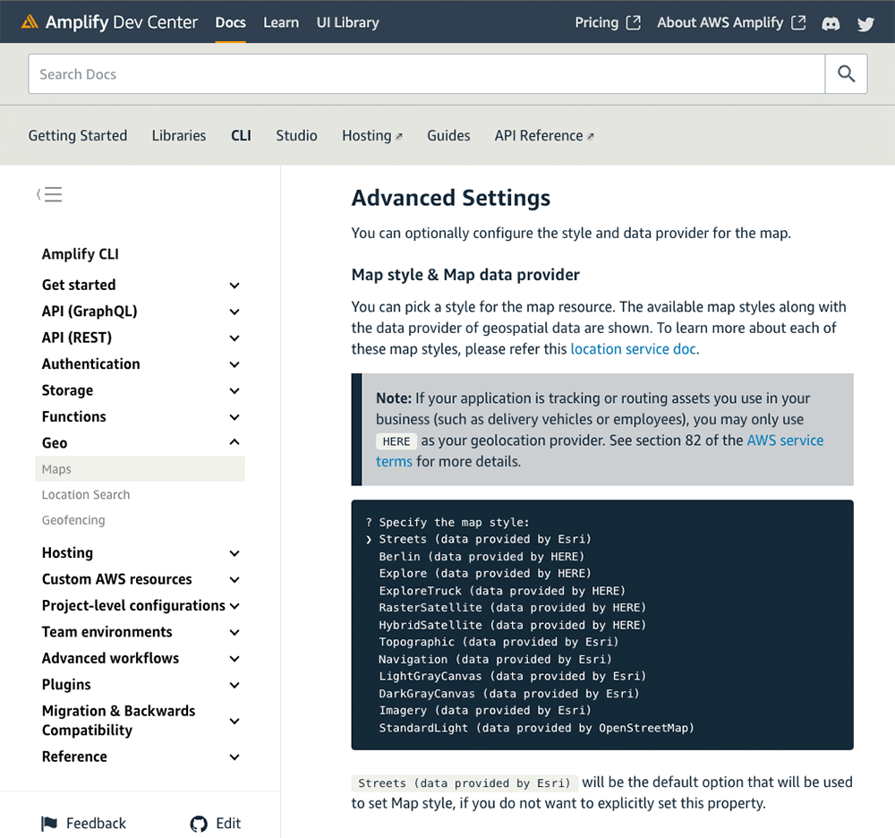Screen dimensions: 895x838
Task: Click inline code 'Streets (data provided by Esri)'
Action: (x=464, y=783)
